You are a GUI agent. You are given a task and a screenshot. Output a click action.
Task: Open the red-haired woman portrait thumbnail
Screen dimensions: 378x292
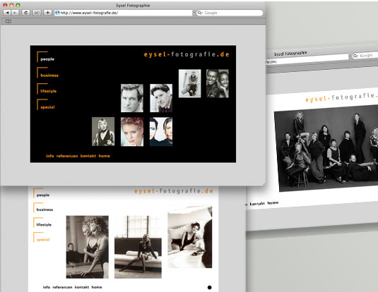132,132
